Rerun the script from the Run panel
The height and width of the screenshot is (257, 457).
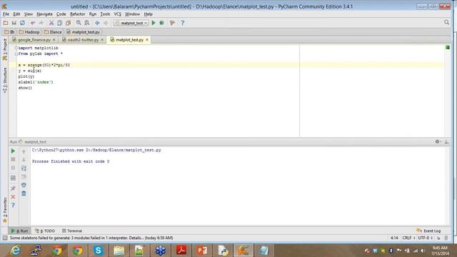tap(13, 151)
